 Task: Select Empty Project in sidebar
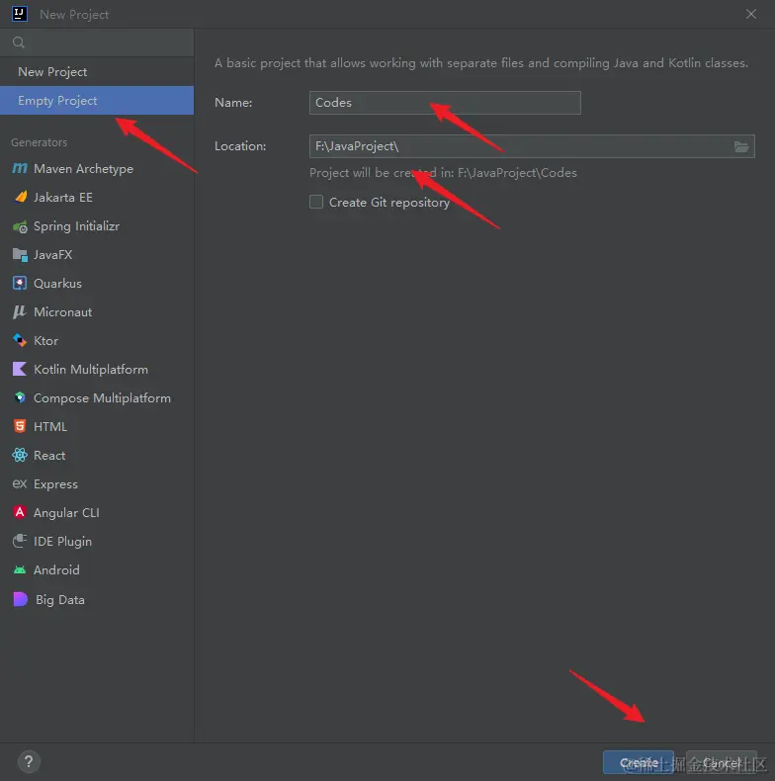[x=97, y=100]
